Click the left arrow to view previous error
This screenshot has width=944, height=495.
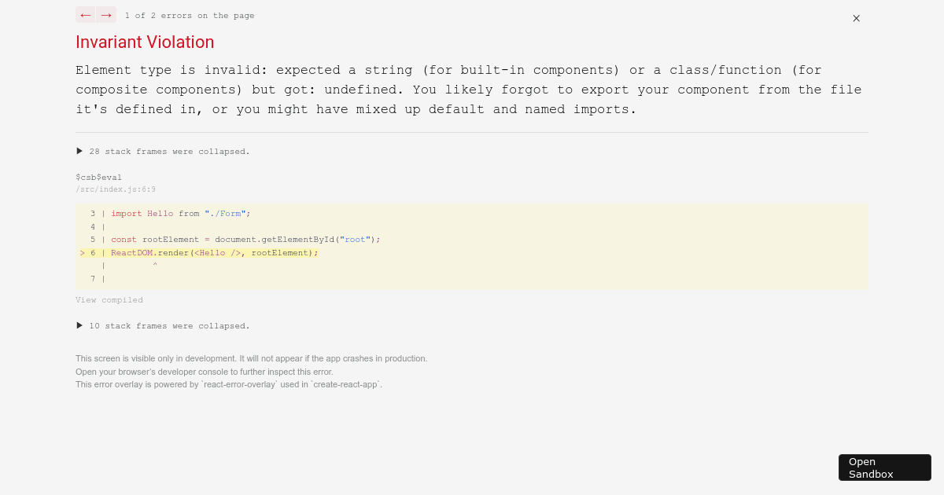(85, 14)
